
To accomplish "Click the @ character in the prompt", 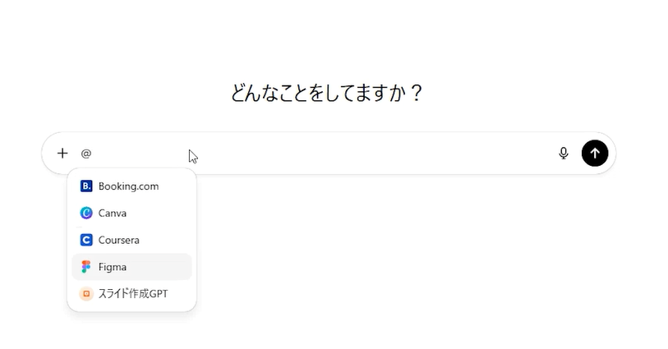I will coord(86,154).
